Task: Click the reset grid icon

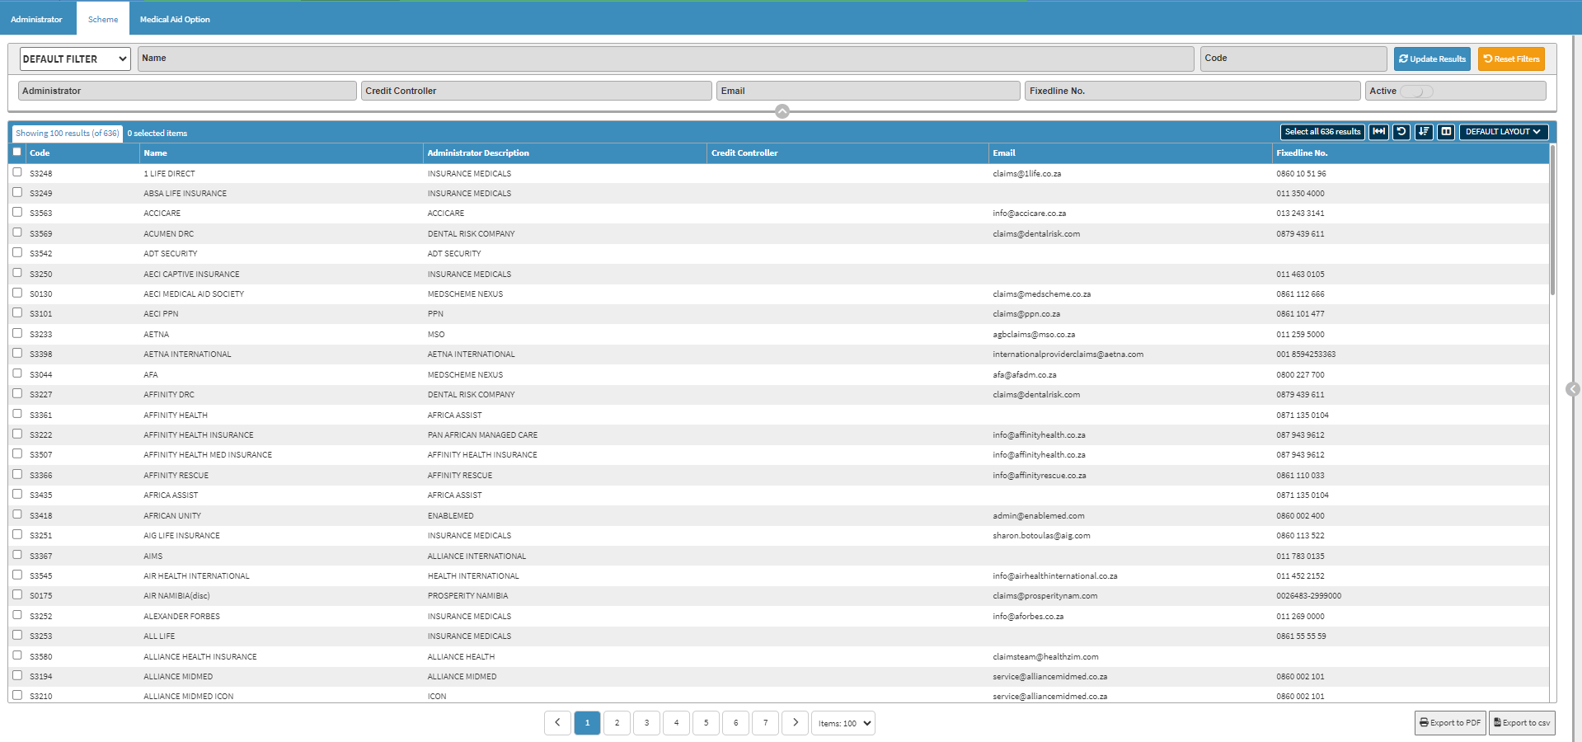Action: (x=1401, y=132)
